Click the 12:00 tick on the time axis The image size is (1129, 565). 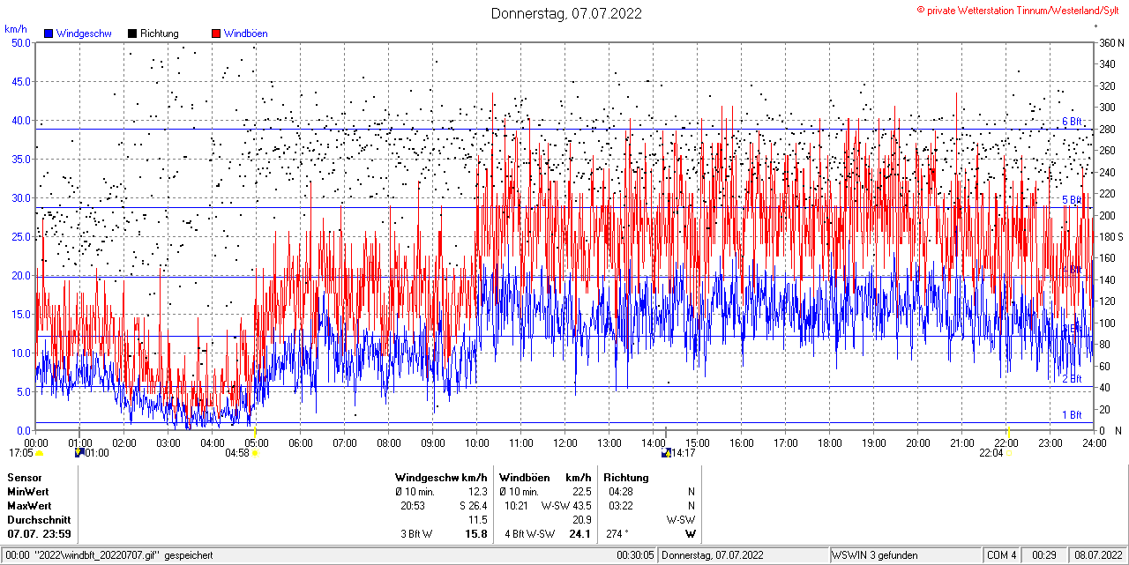coord(564,442)
